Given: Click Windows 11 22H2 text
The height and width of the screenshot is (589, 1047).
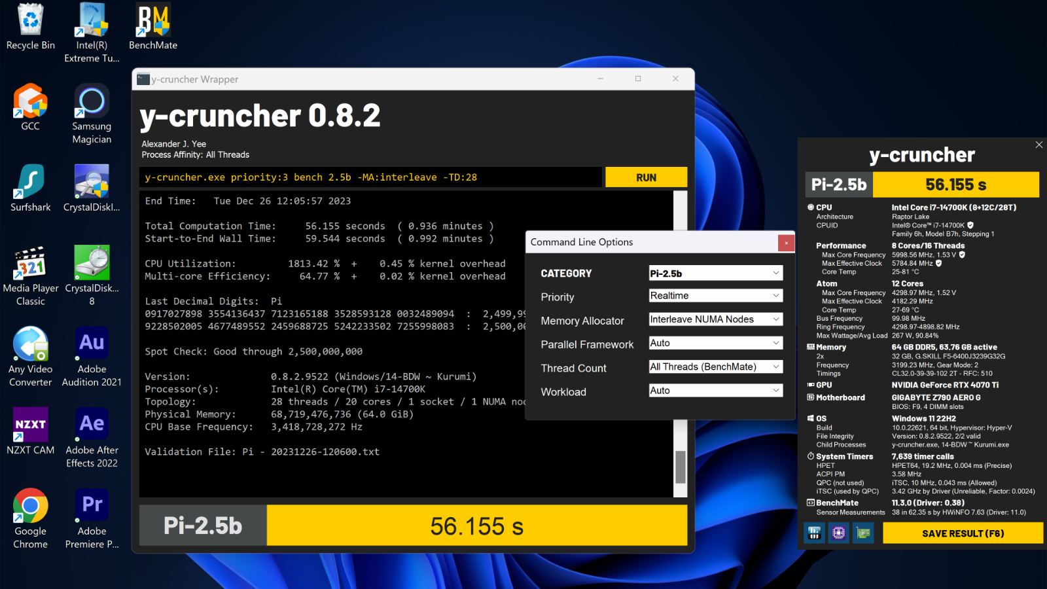Looking at the screenshot, I should [x=923, y=418].
